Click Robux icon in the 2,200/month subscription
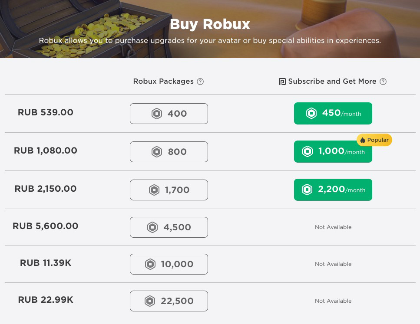420x324 pixels. [x=308, y=190]
